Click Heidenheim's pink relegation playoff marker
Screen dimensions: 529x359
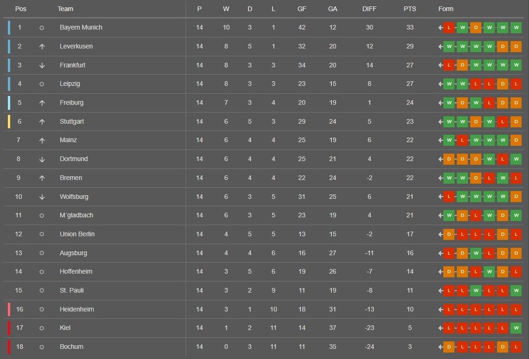click(9, 309)
